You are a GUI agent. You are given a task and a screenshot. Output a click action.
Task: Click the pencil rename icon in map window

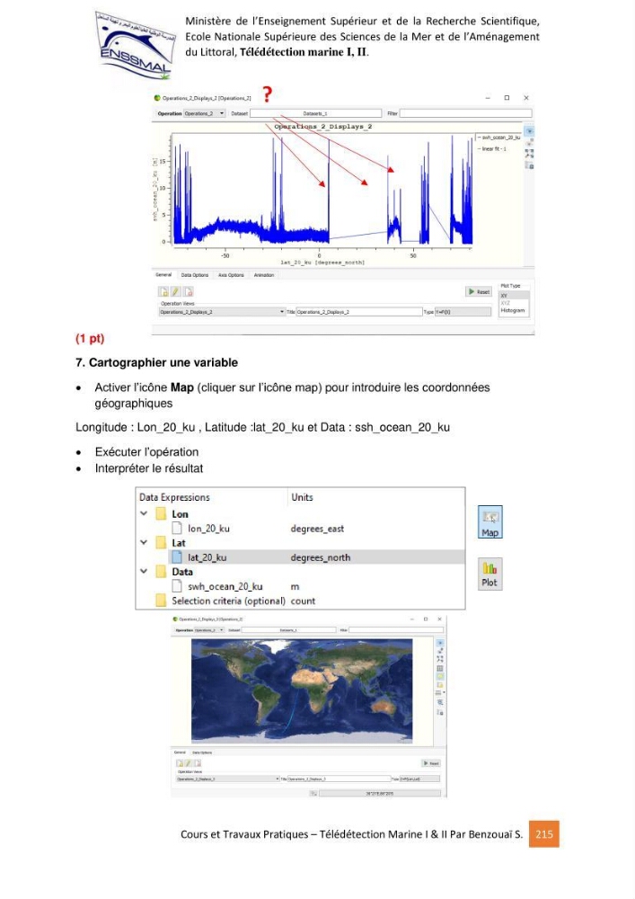(x=188, y=763)
